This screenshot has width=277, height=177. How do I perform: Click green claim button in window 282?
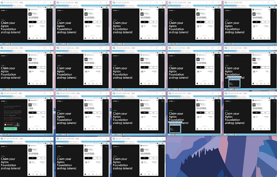10,129
